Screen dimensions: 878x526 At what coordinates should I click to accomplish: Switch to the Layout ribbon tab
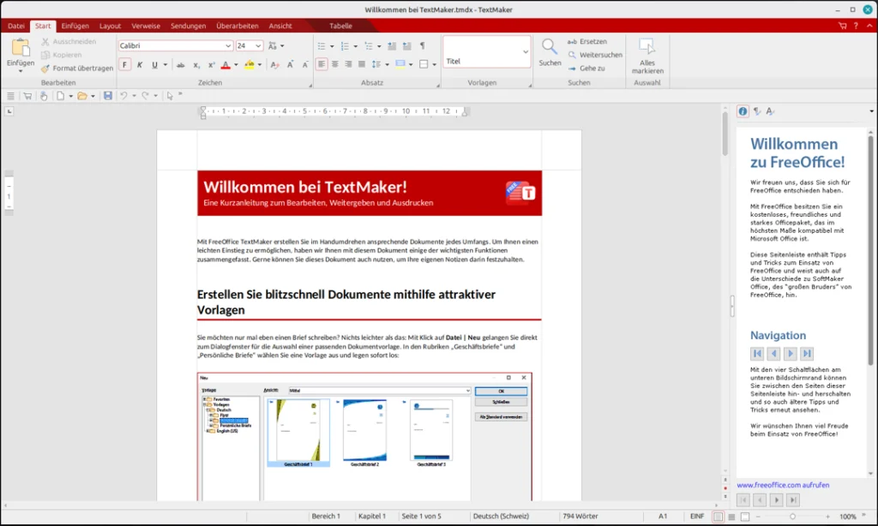(111, 26)
